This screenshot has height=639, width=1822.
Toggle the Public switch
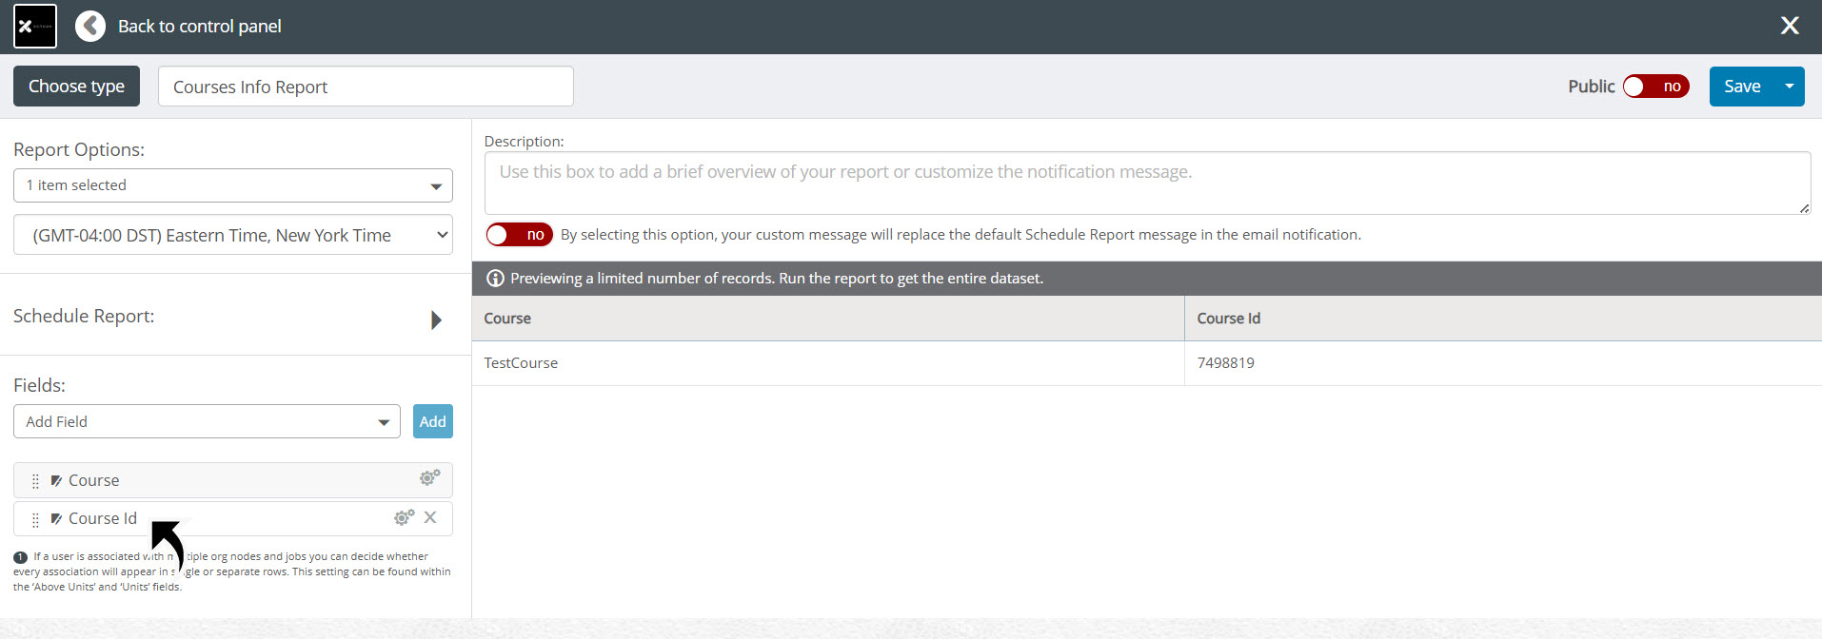click(x=1655, y=87)
